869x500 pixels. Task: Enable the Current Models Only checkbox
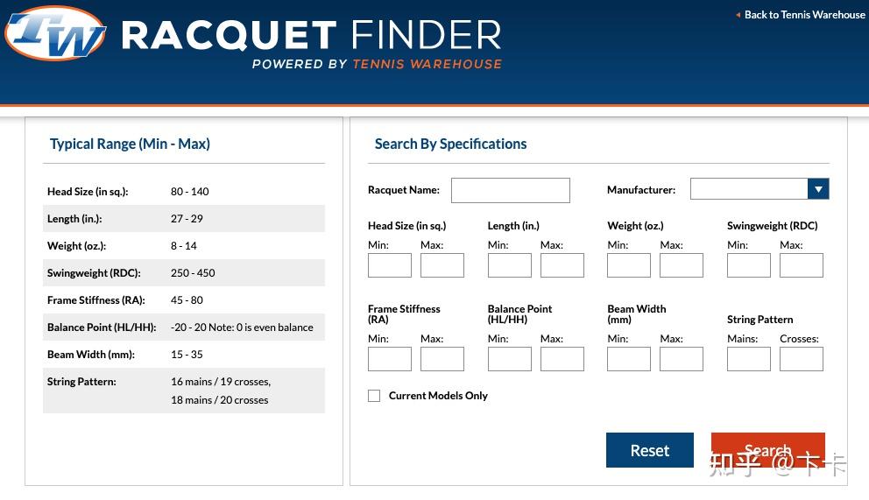[374, 396]
